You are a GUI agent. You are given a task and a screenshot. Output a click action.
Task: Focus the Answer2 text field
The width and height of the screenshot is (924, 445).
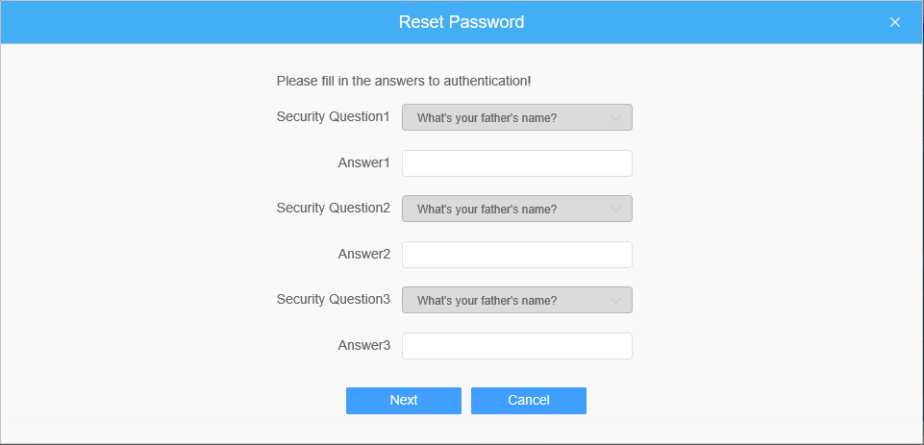pos(516,255)
